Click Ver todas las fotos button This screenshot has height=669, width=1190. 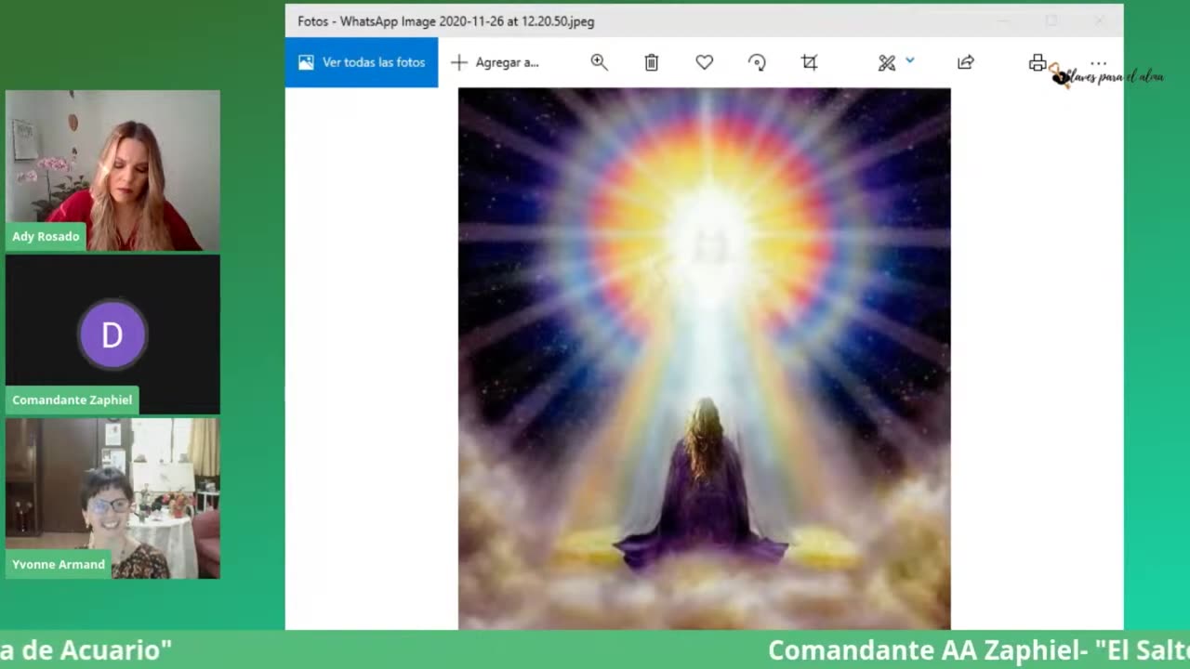pyautogui.click(x=362, y=62)
